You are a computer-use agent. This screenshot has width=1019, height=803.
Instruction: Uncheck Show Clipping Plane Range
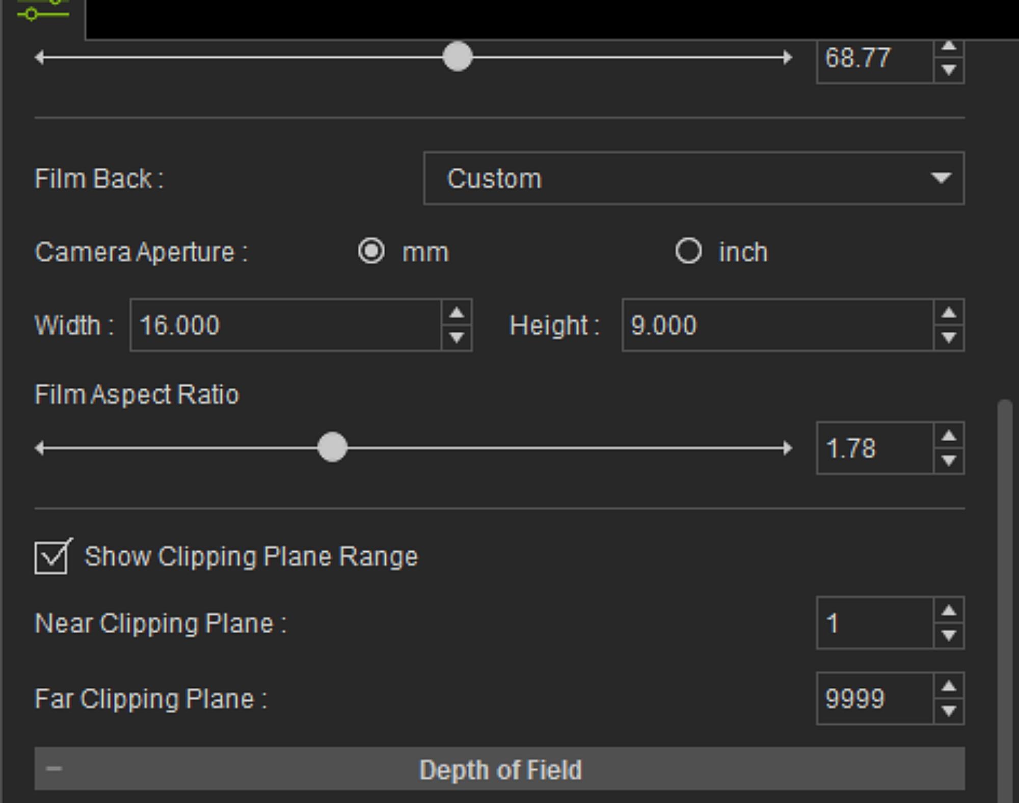51,557
